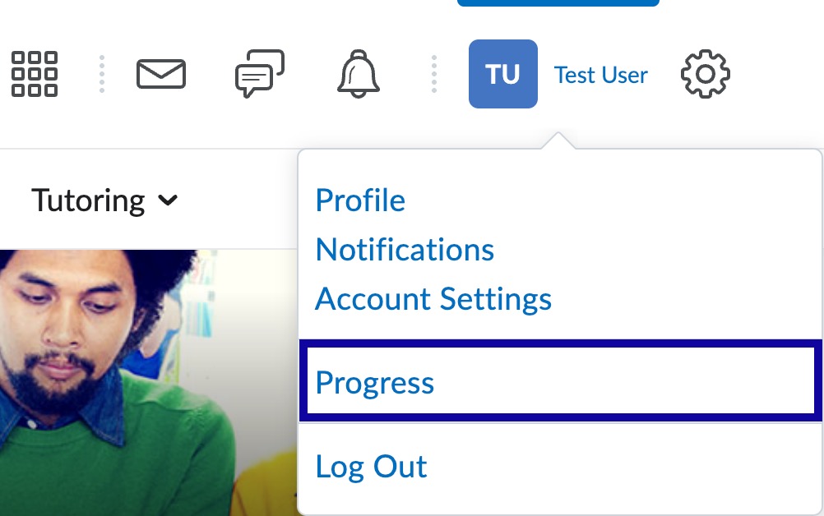
Task: Click the envelope icon to view mail alerts
Action: [161, 74]
